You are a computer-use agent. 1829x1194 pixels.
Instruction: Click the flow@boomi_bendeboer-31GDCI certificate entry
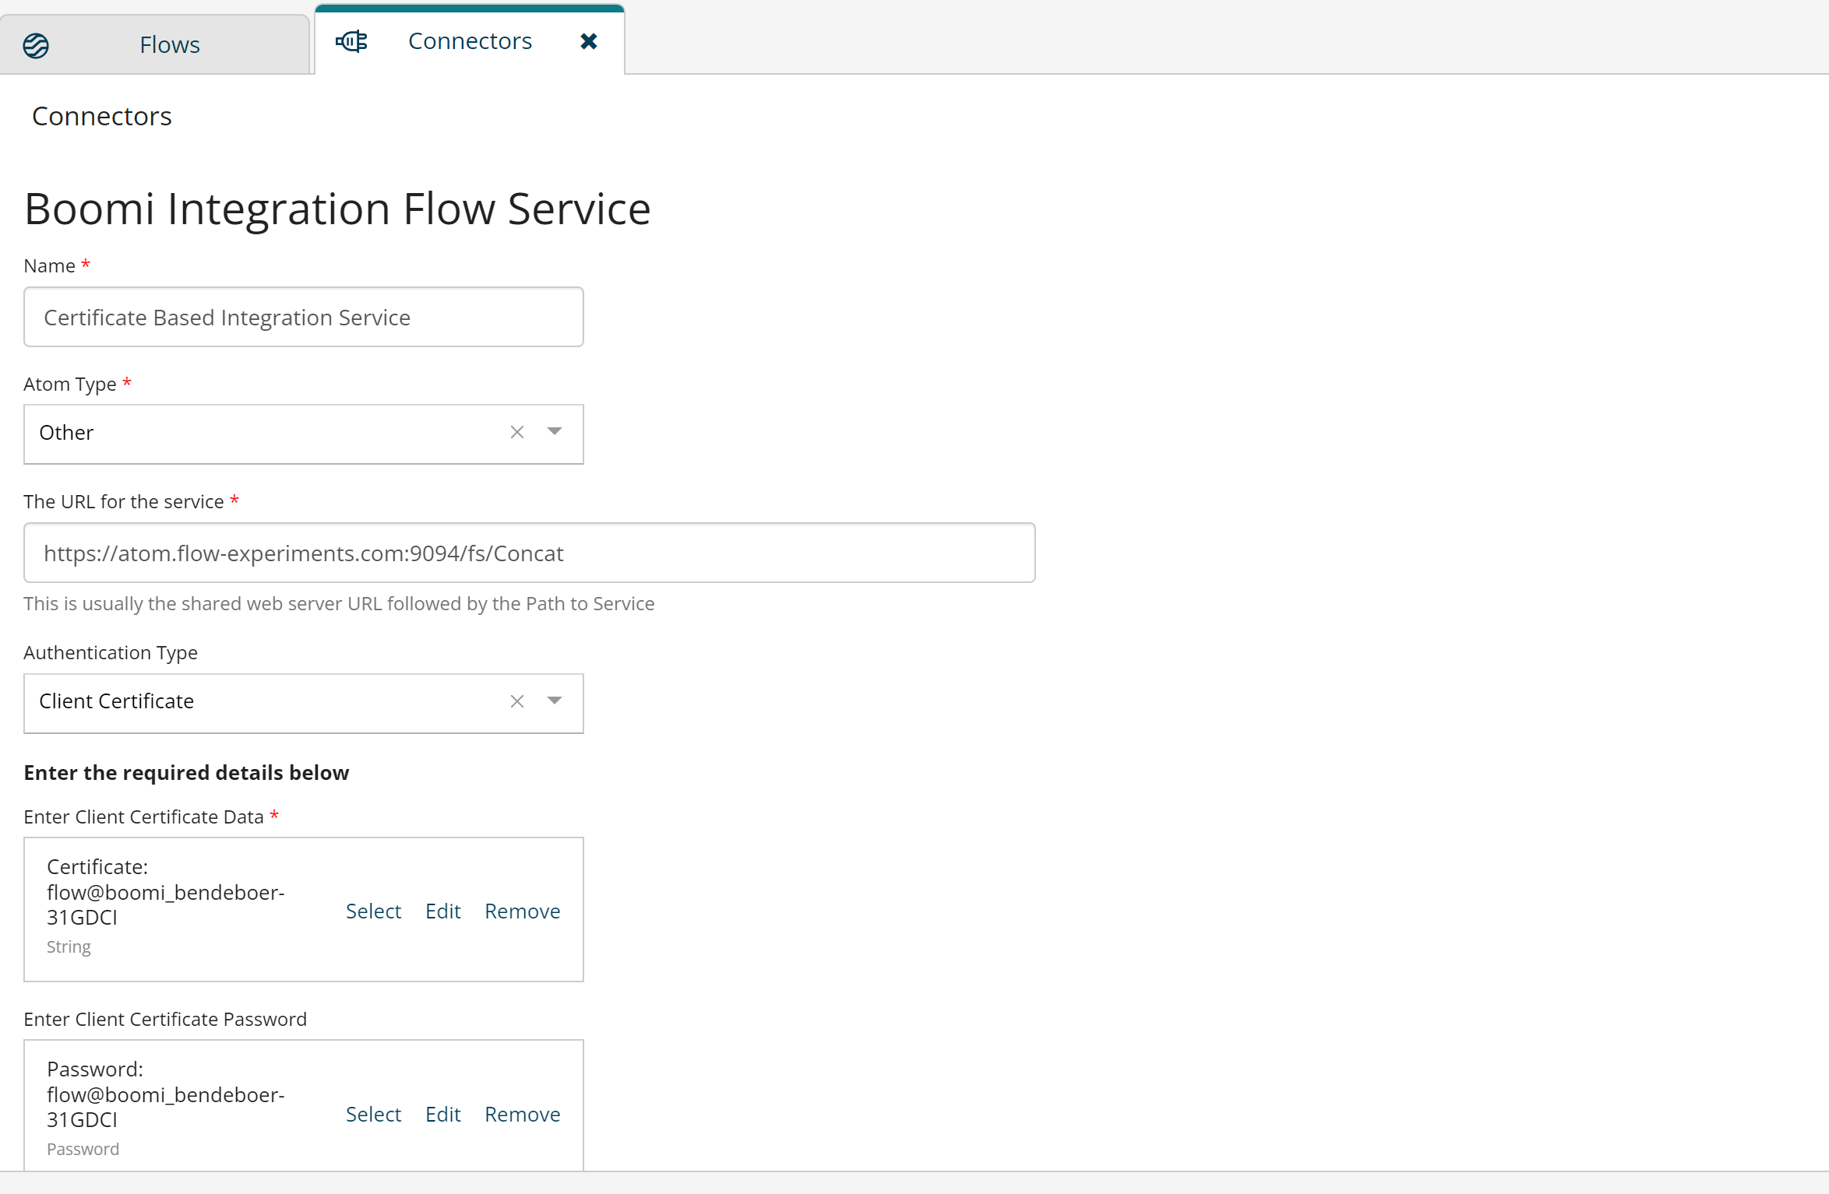click(165, 893)
